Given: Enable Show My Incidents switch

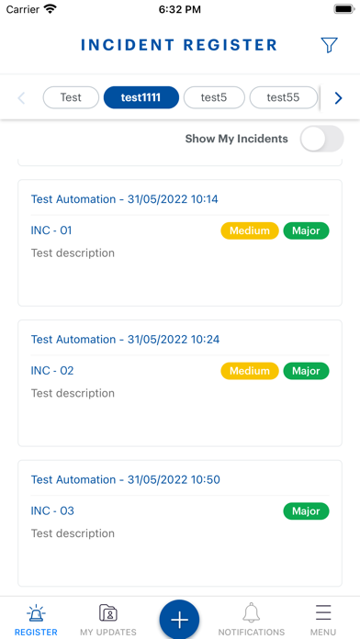Looking at the screenshot, I should point(321,139).
